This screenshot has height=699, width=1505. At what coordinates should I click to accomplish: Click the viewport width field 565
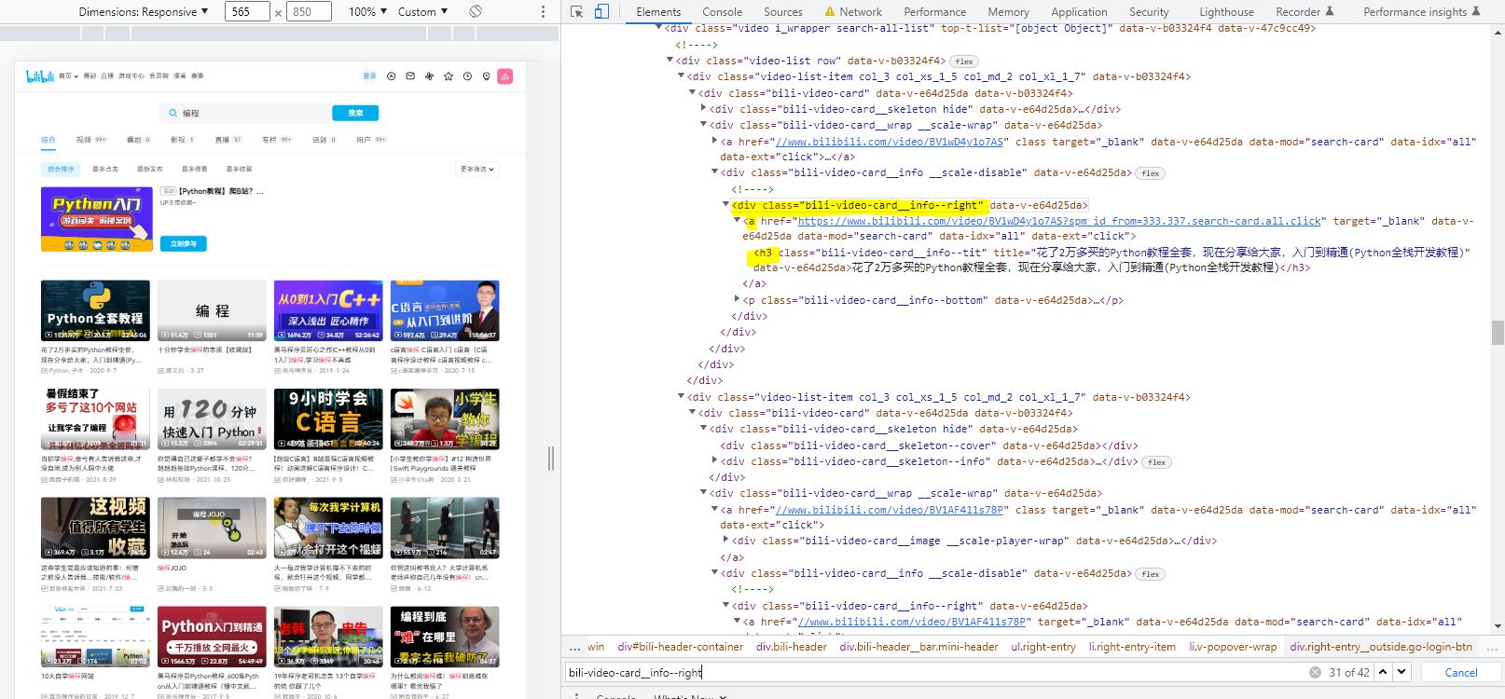click(246, 11)
